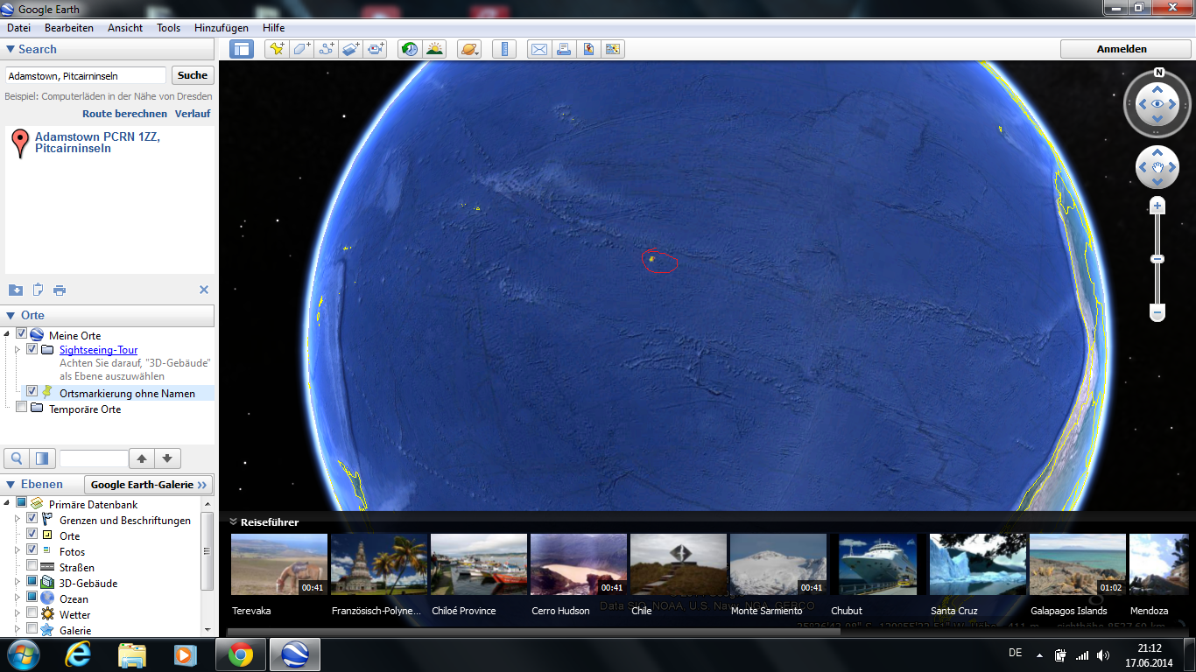Image resolution: width=1196 pixels, height=672 pixels.
Task: Copy search result to My Places icon
Action: pos(16,290)
